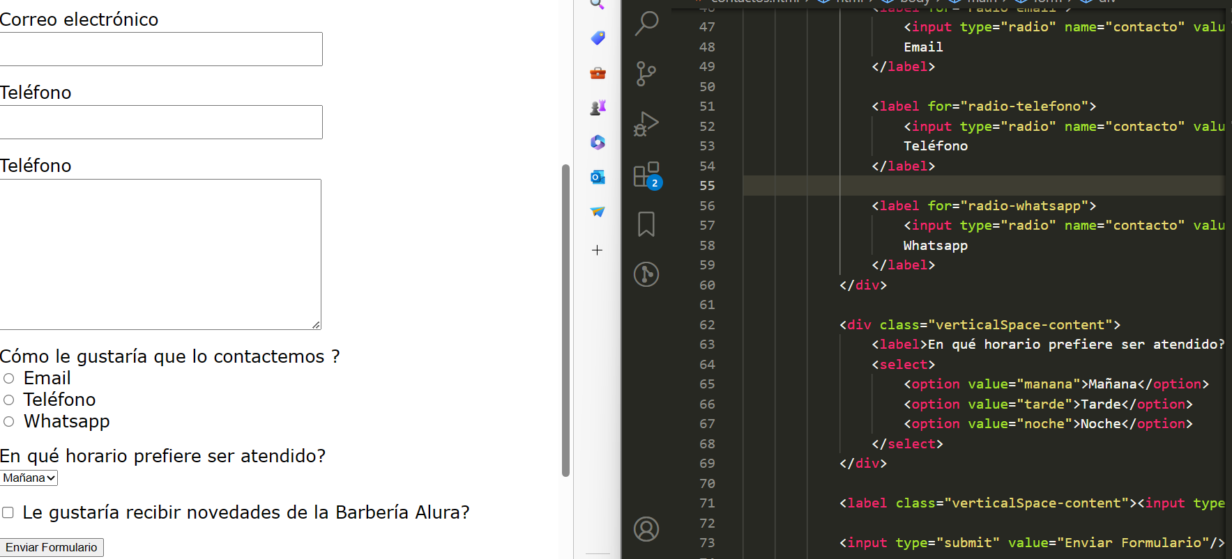Image resolution: width=1232 pixels, height=559 pixels.
Task: Click the 'Cómo le gustaría que lo contactemos ?' text
Action: [169, 356]
